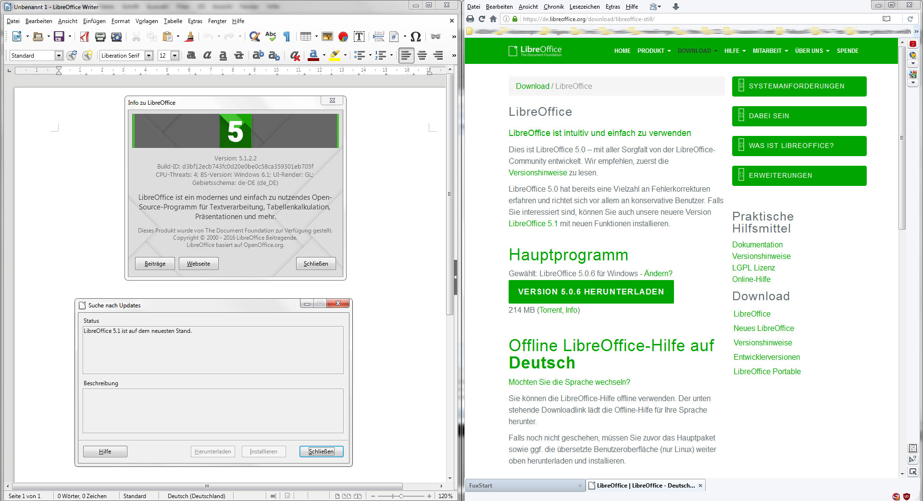Insert a chart with the pie chart icon
The image size is (923, 501).
343,37
